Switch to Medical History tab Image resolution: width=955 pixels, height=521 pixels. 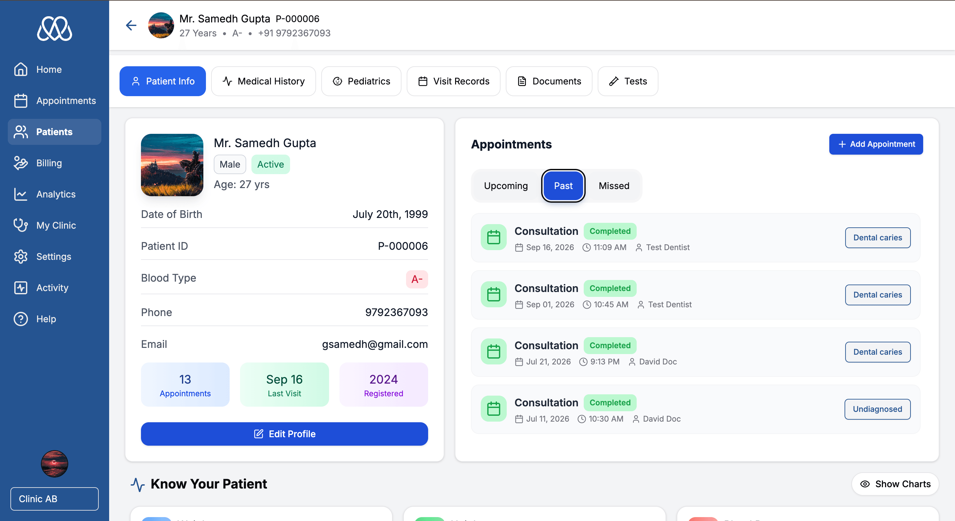point(263,81)
